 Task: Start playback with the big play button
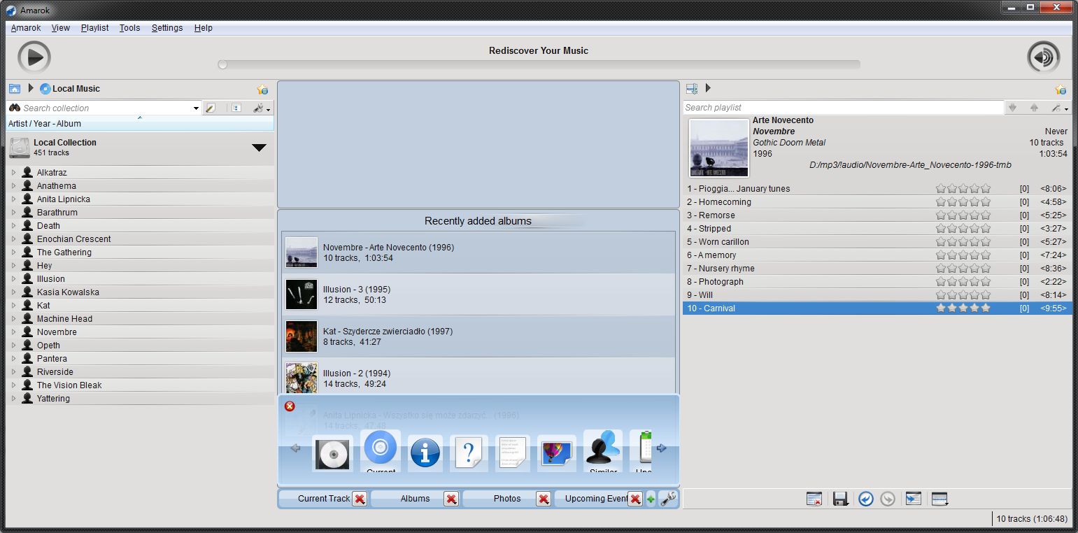pyautogui.click(x=34, y=57)
